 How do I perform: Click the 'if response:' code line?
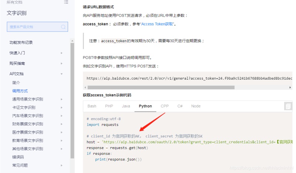99,153
